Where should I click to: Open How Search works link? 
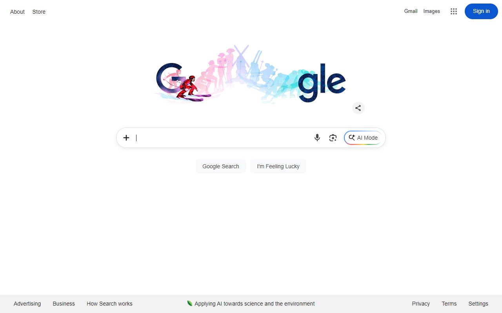tap(109, 304)
